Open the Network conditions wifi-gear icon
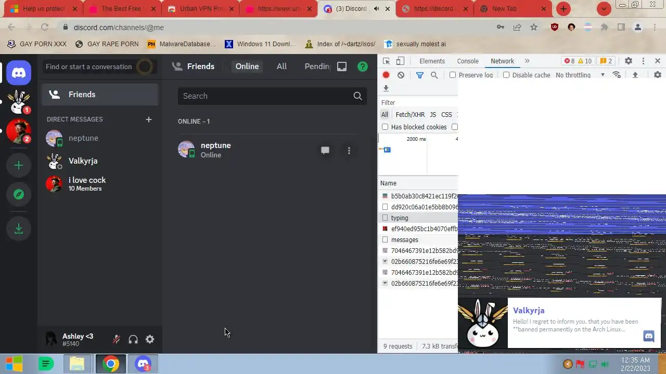666x374 pixels. [x=617, y=75]
